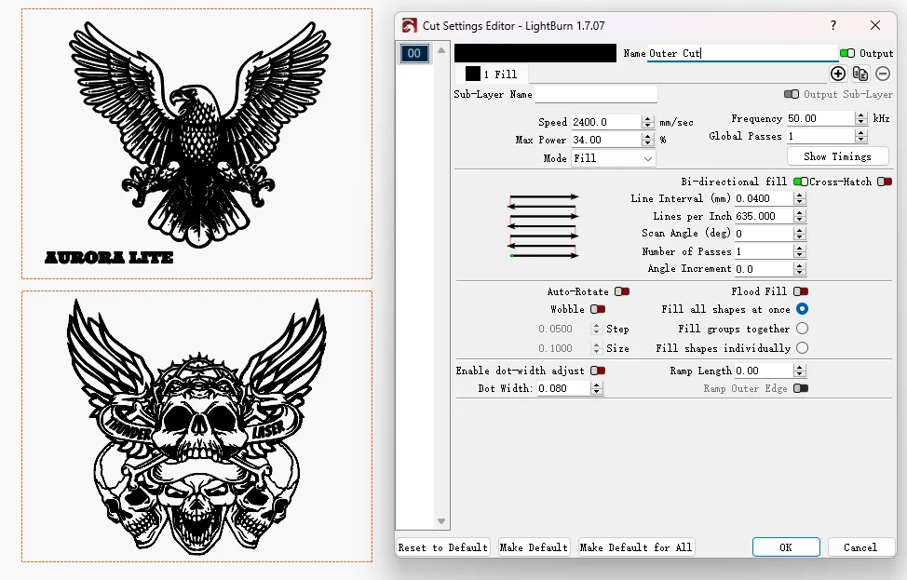Click the Ramp Length stepper arrows
This screenshot has width=907, height=580.
pos(799,371)
